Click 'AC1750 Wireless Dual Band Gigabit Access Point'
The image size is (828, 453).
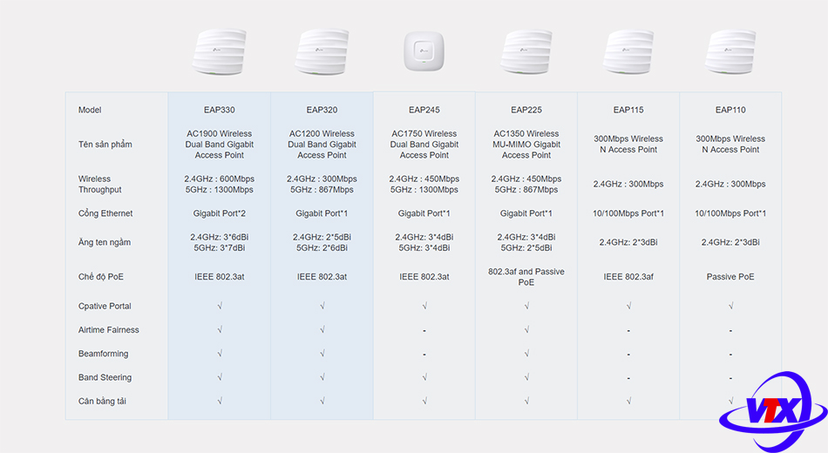(x=424, y=144)
